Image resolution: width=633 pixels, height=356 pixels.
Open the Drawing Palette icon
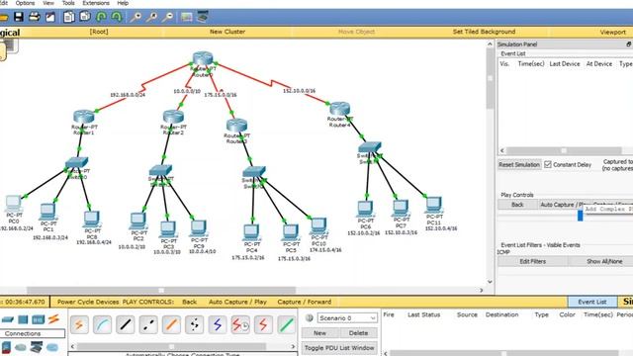[x=187, y=17]
